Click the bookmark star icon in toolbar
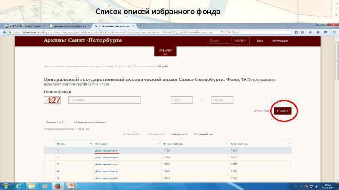 click(x=296, y=32)
